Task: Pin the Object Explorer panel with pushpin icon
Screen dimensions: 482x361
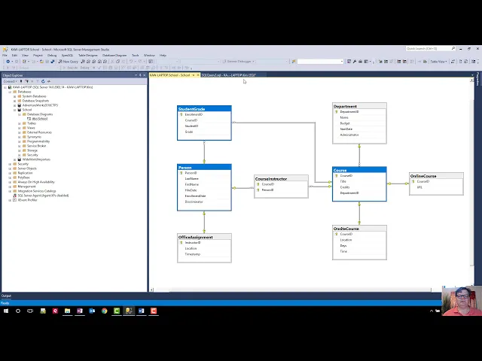Action: 140,75
